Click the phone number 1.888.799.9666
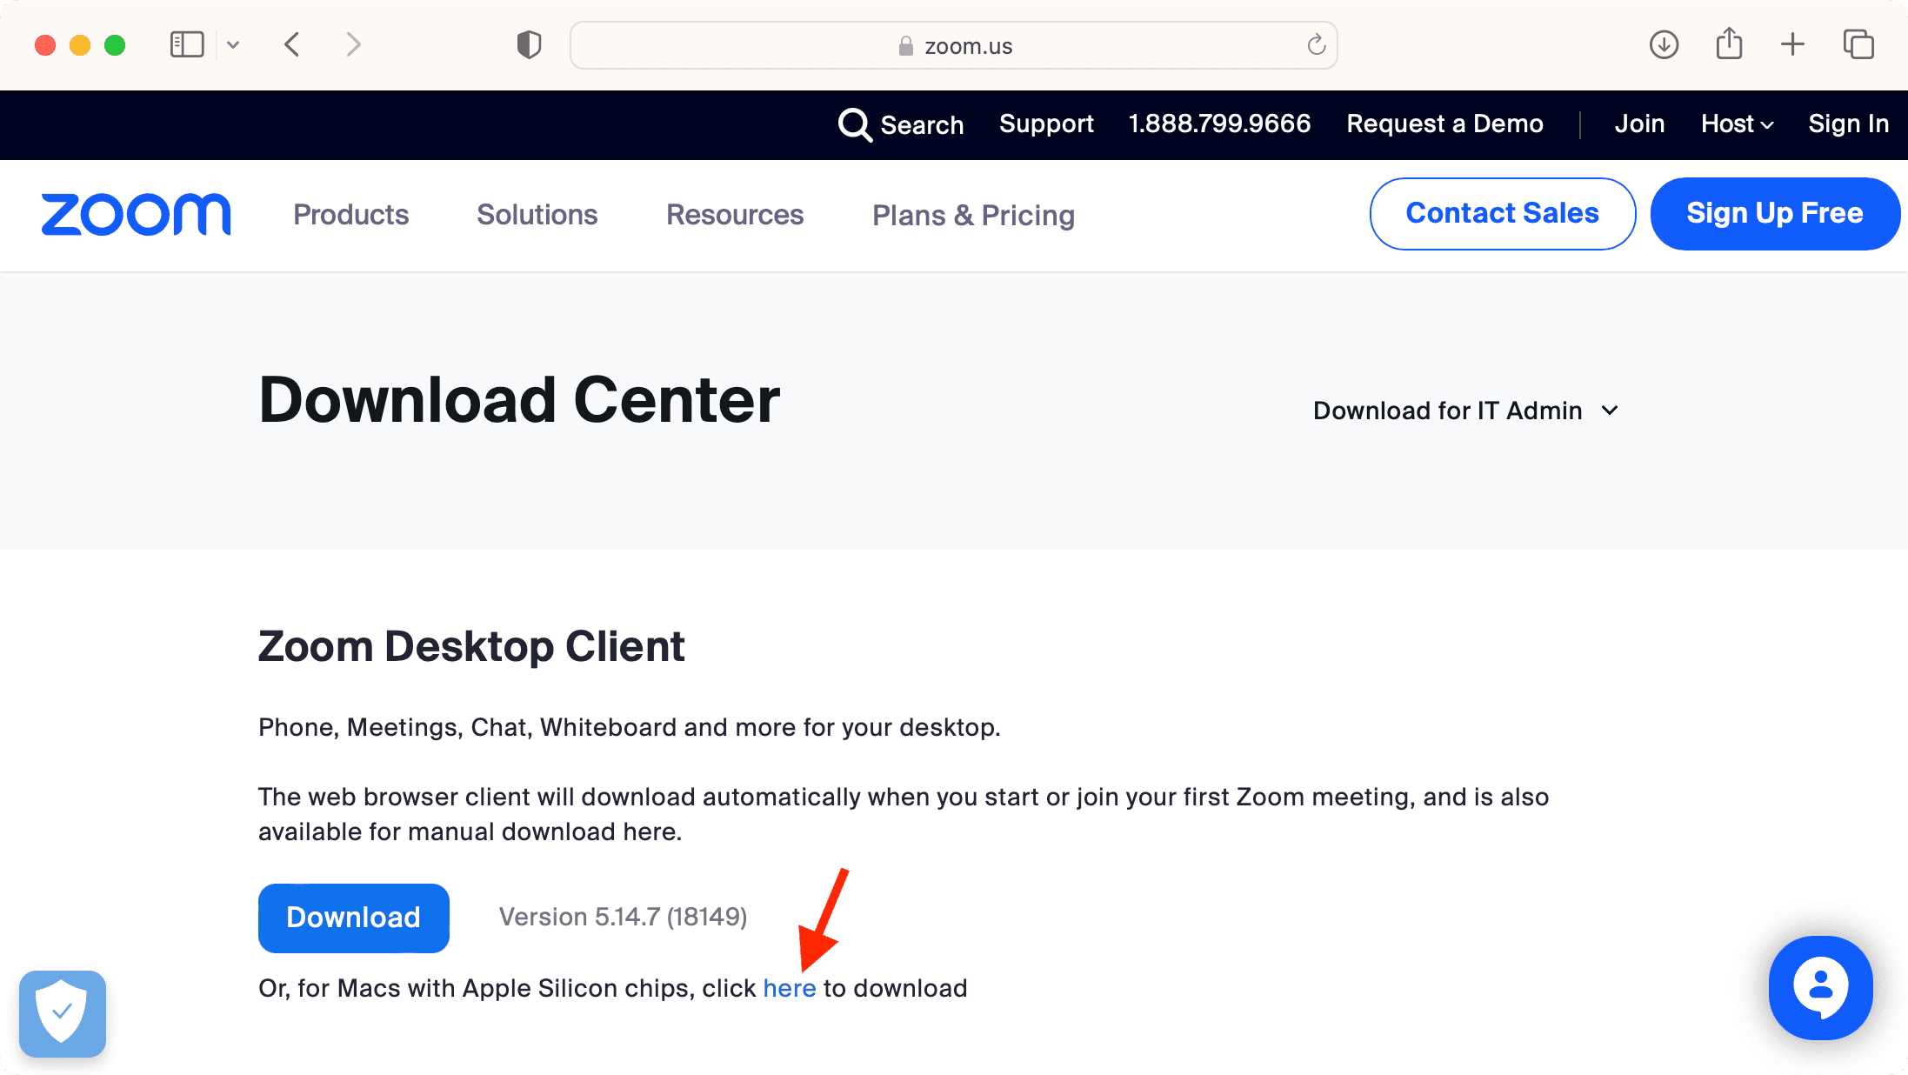Screen dimensions: 1908x1075 [x=1219, y=124]
